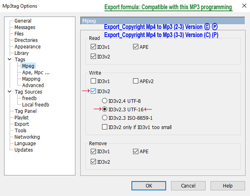The image size is (250, 196).
Task: Toggle Read ID3v2 checkbox
Action: tap(93, 56)
